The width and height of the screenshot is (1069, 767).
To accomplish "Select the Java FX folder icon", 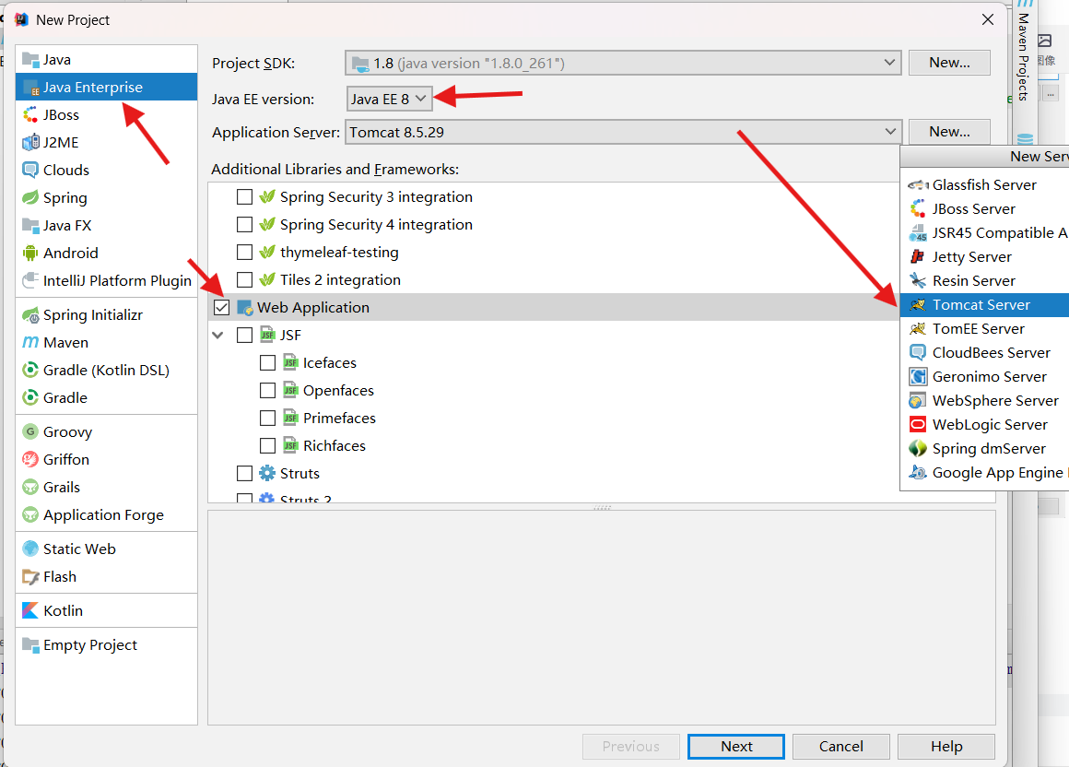I will click(30, 226).
